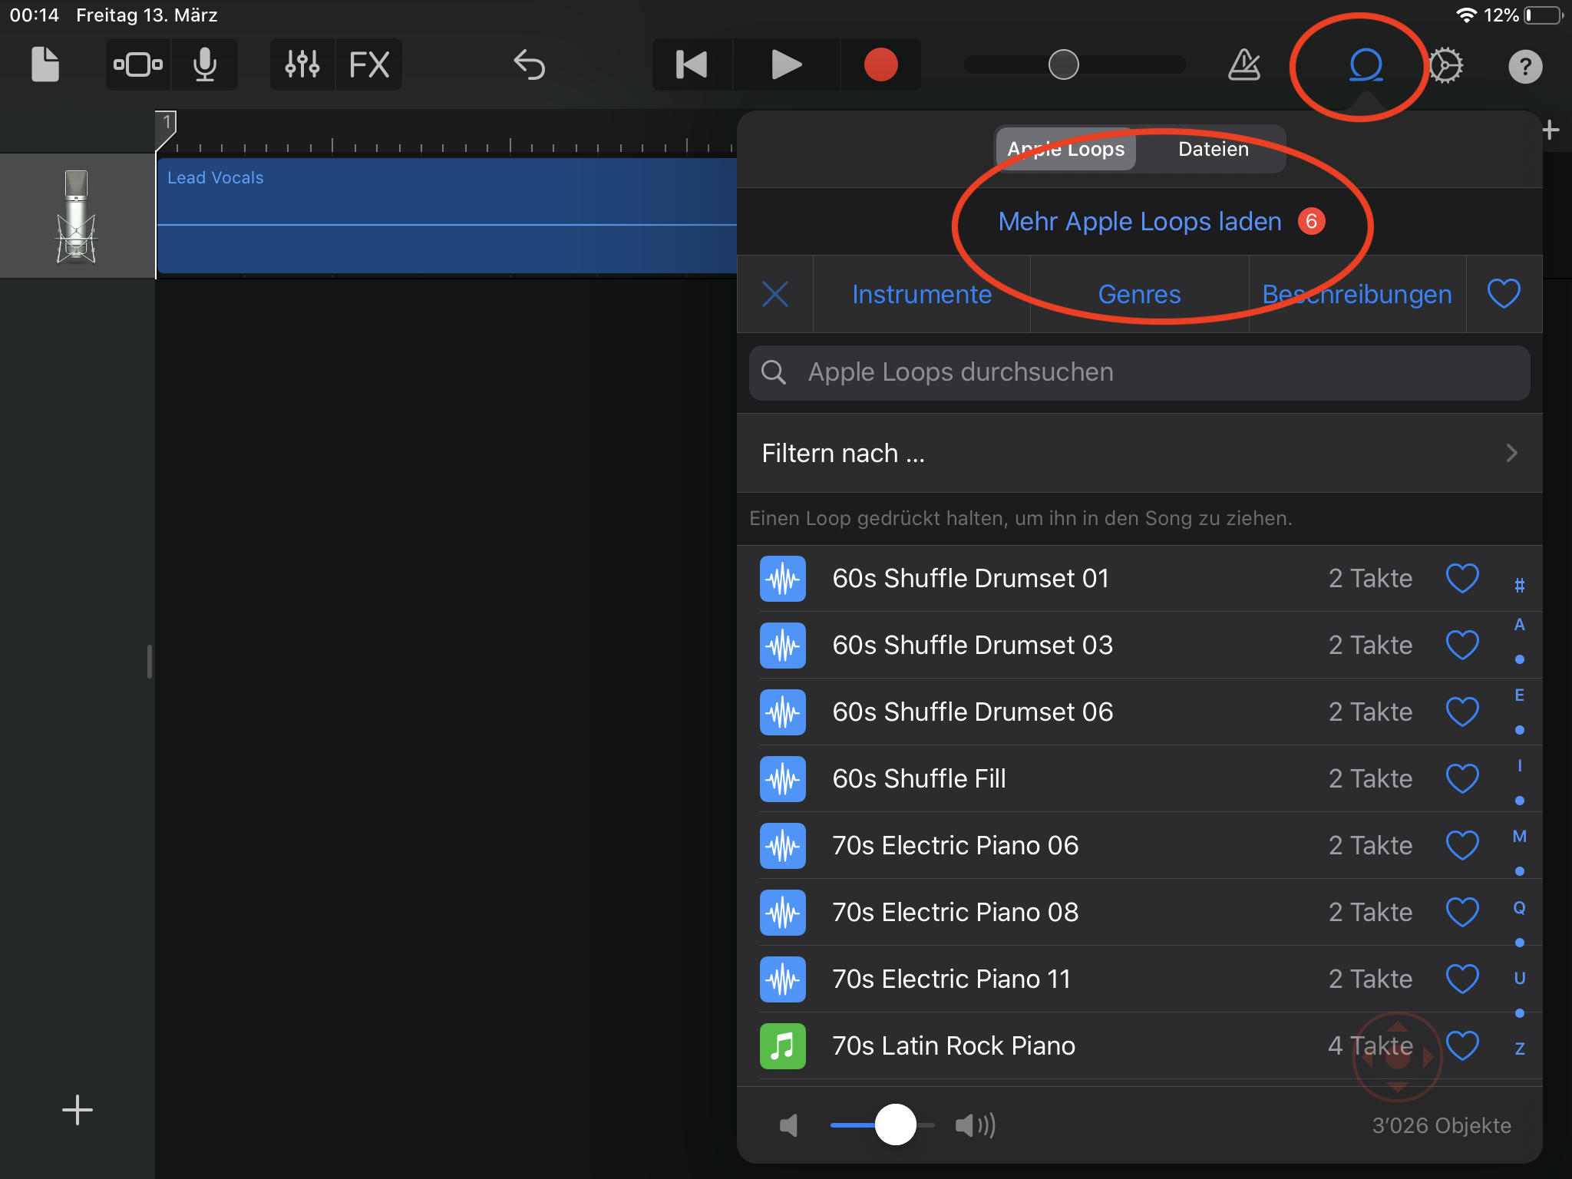Viewport: 1572px width, 1179px height.
Task: Expand the Filtern nach row
Action: click(x=1139, y=453)
